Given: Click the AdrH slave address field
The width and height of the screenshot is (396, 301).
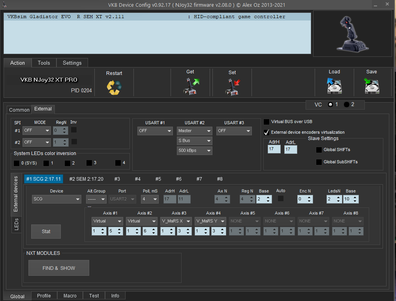Looking at the screenshot, I should coord(274,149).
